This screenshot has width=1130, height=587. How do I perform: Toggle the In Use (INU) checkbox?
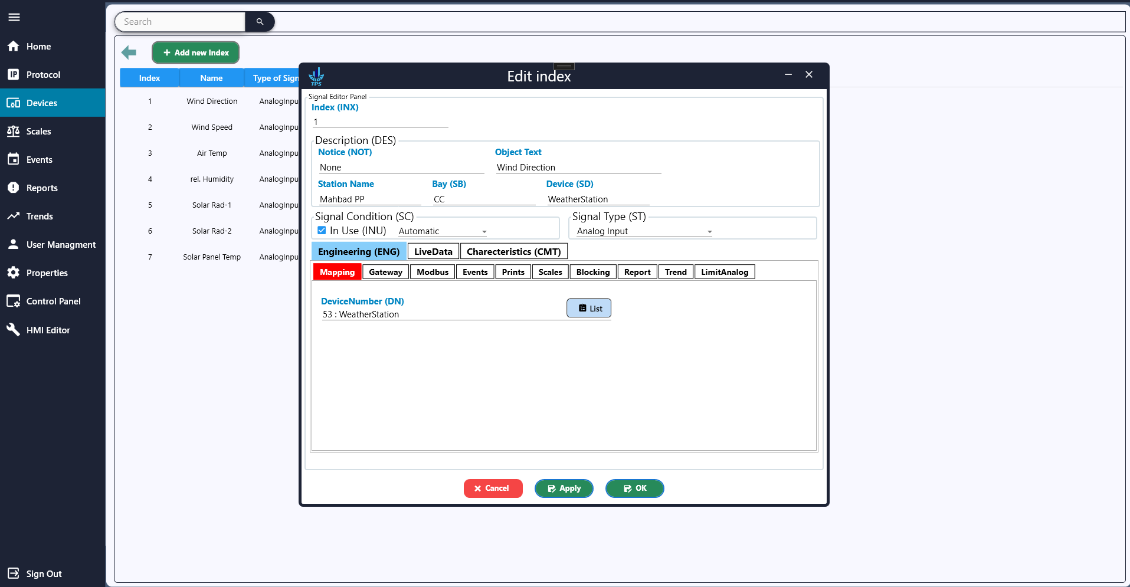coord(322,231)
